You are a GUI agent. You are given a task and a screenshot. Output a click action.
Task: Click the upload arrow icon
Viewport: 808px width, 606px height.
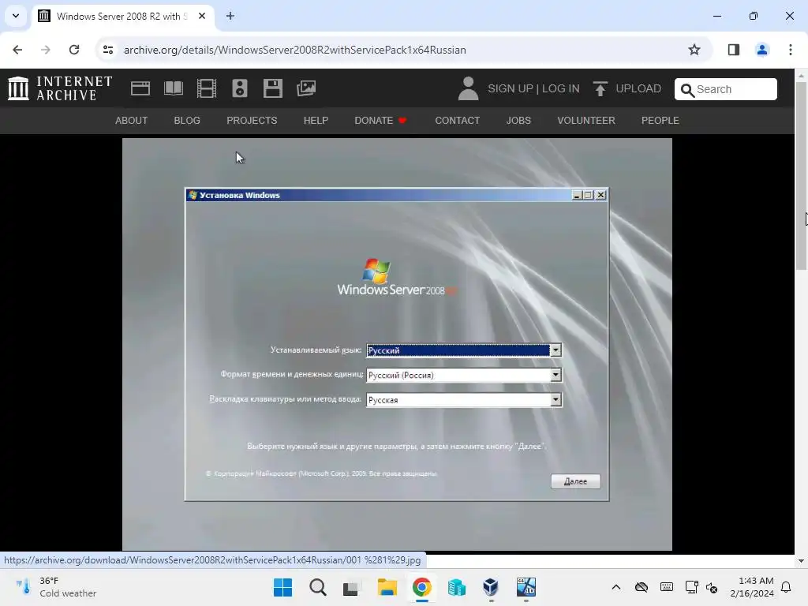(600, 88)
